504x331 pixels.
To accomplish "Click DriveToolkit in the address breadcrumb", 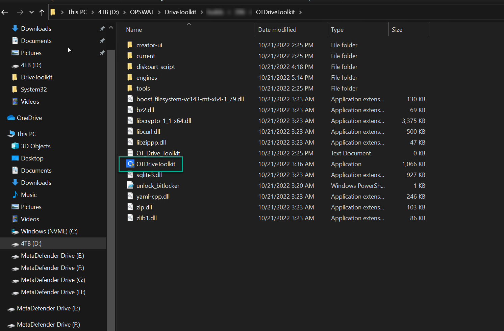I will click(180, 12).
